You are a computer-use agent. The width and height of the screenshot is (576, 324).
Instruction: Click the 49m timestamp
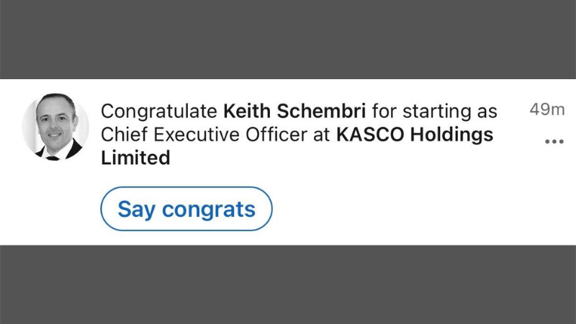tap(547, 110)
